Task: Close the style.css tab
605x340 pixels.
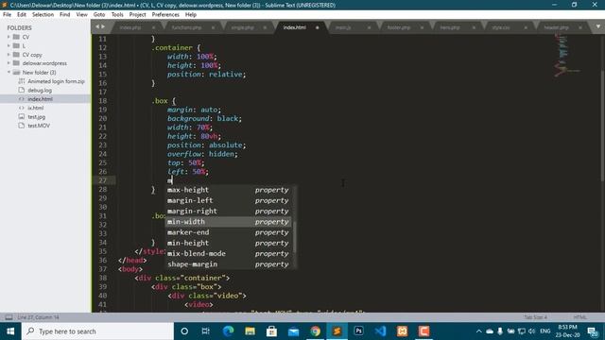Action: [x=526, y=27]
